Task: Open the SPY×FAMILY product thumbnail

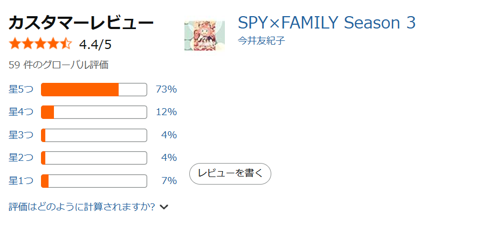Action: pos(204,36)
